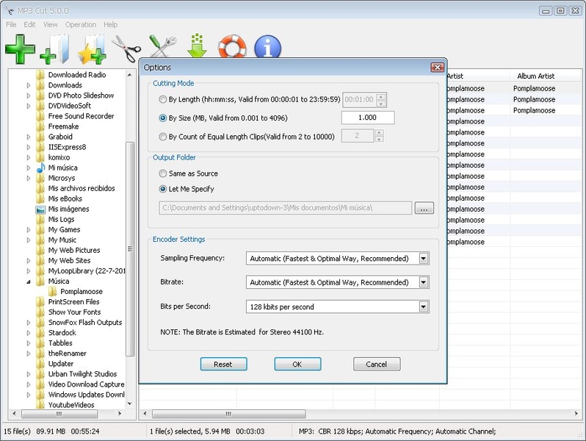Click the green download arrow icon
The height and width of the screenshot is (441, 586).
[197, 46]
